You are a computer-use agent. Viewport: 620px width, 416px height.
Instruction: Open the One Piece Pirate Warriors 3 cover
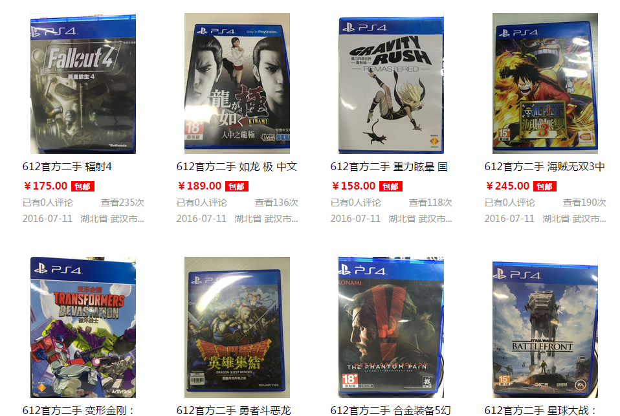(545, 83)
